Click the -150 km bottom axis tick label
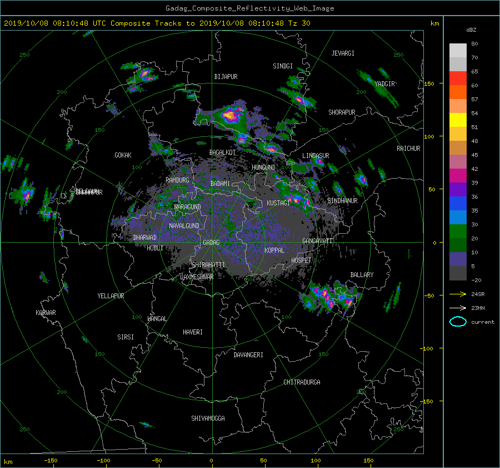The image size is (500, 468). pos(51,460)
